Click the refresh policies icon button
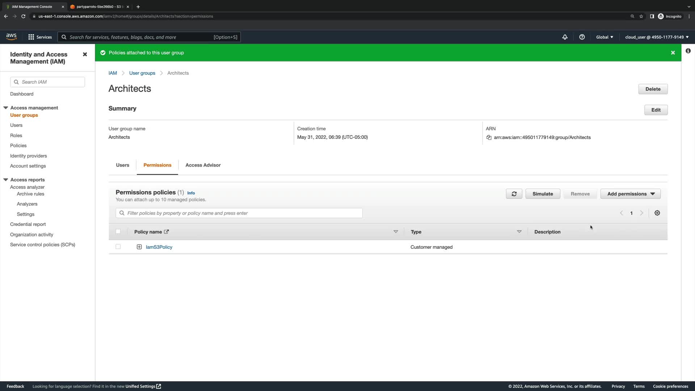 514,194
